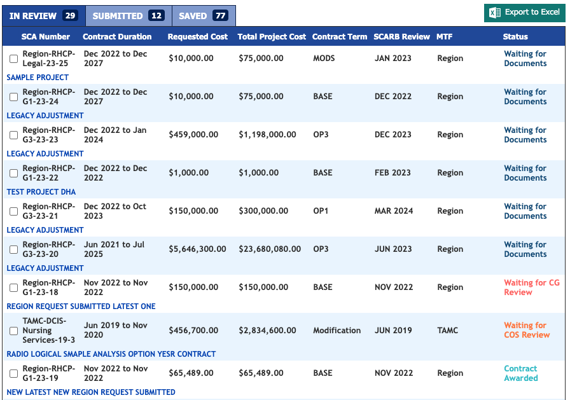
Task: Click the Contract Term column header
Action: 340,37
